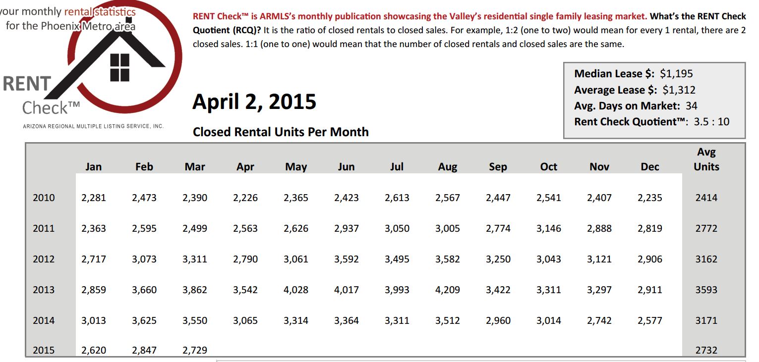Click the 3162 average for 2012
Image resolution: width=759 pixels, height=362 pixels.
pyautogui.click(x=706, y=259)
